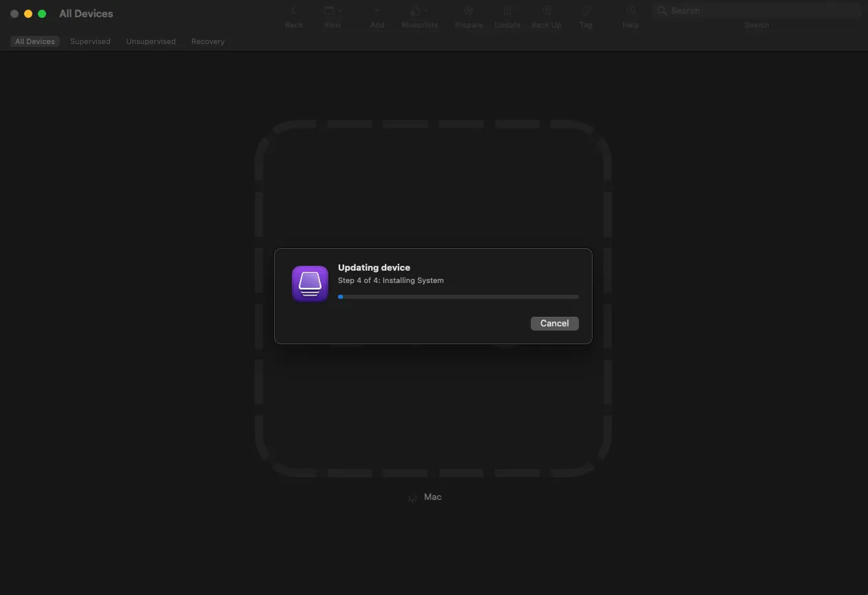The image size is (868, 595).
Task: Click the Update toolbar icon
Action: pos(507,11)
